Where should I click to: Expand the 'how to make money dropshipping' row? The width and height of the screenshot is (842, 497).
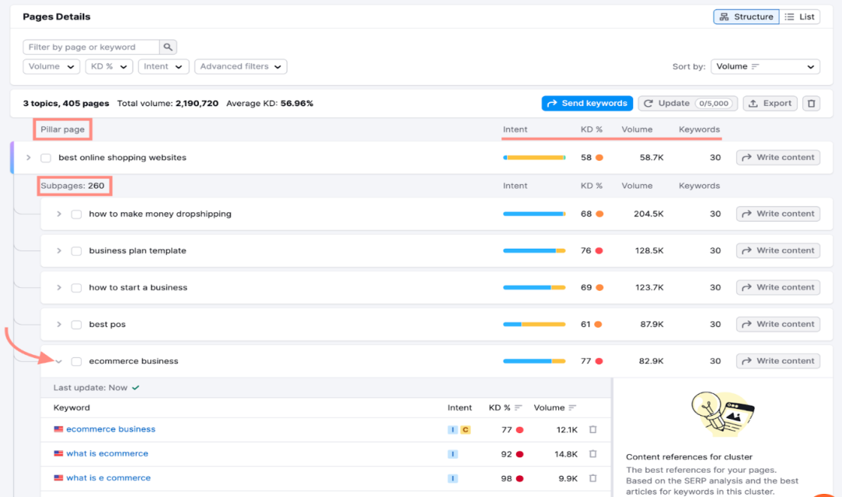click(x=59, y=214)
